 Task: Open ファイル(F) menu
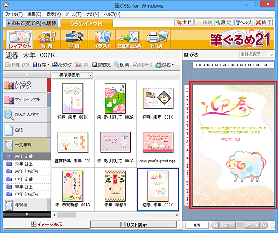coord(14,14)
